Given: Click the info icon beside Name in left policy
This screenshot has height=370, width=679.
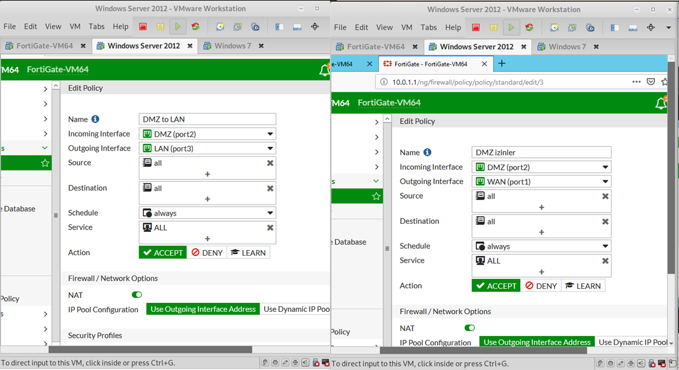Looking at the screenshot, I should point(95,119).
